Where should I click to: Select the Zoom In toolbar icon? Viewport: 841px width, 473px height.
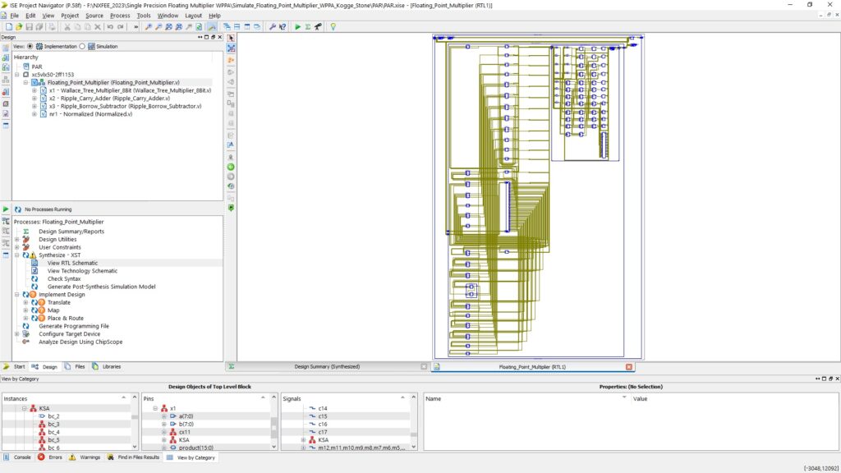point(149,27)
